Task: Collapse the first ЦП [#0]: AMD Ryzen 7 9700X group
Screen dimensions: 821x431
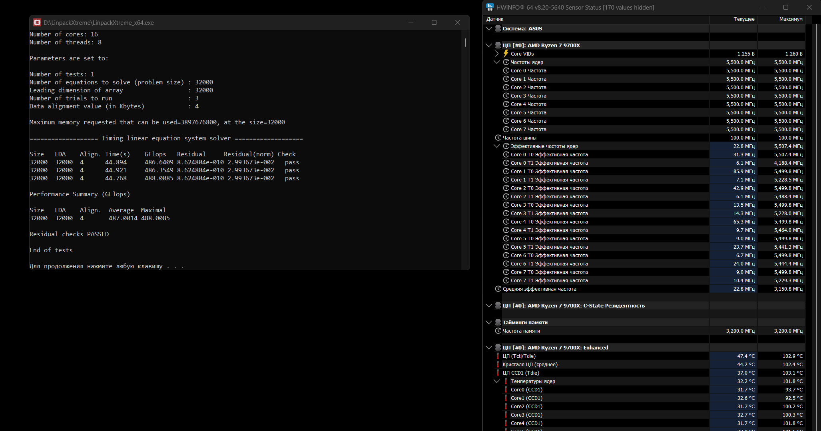Action: (489, 45)
